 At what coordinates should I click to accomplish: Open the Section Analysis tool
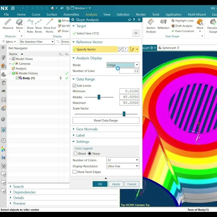coord(151,22)
